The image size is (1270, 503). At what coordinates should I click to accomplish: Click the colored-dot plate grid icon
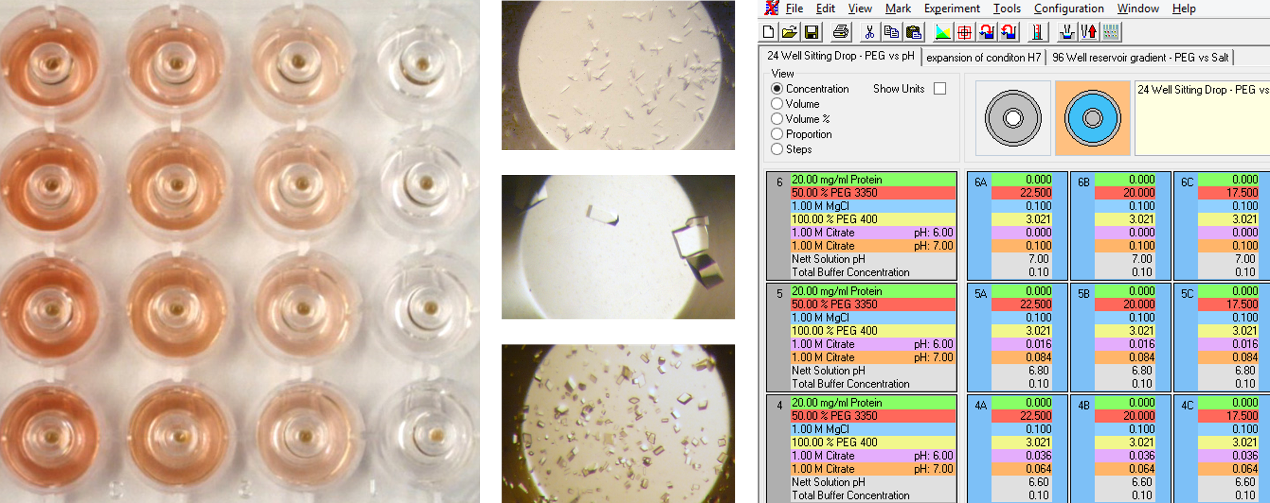[x=1111, y=32]
